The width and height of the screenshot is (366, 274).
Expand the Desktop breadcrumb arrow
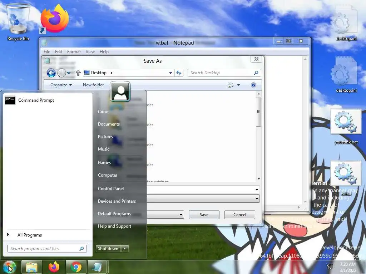112,73
